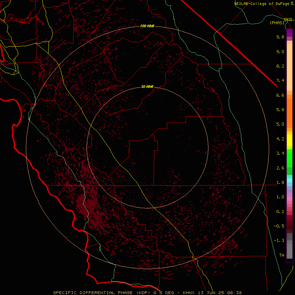The height and width of the screenshot is (295, 295).
Task: Select the 1.8 scale label
Action: click(280, 183)
